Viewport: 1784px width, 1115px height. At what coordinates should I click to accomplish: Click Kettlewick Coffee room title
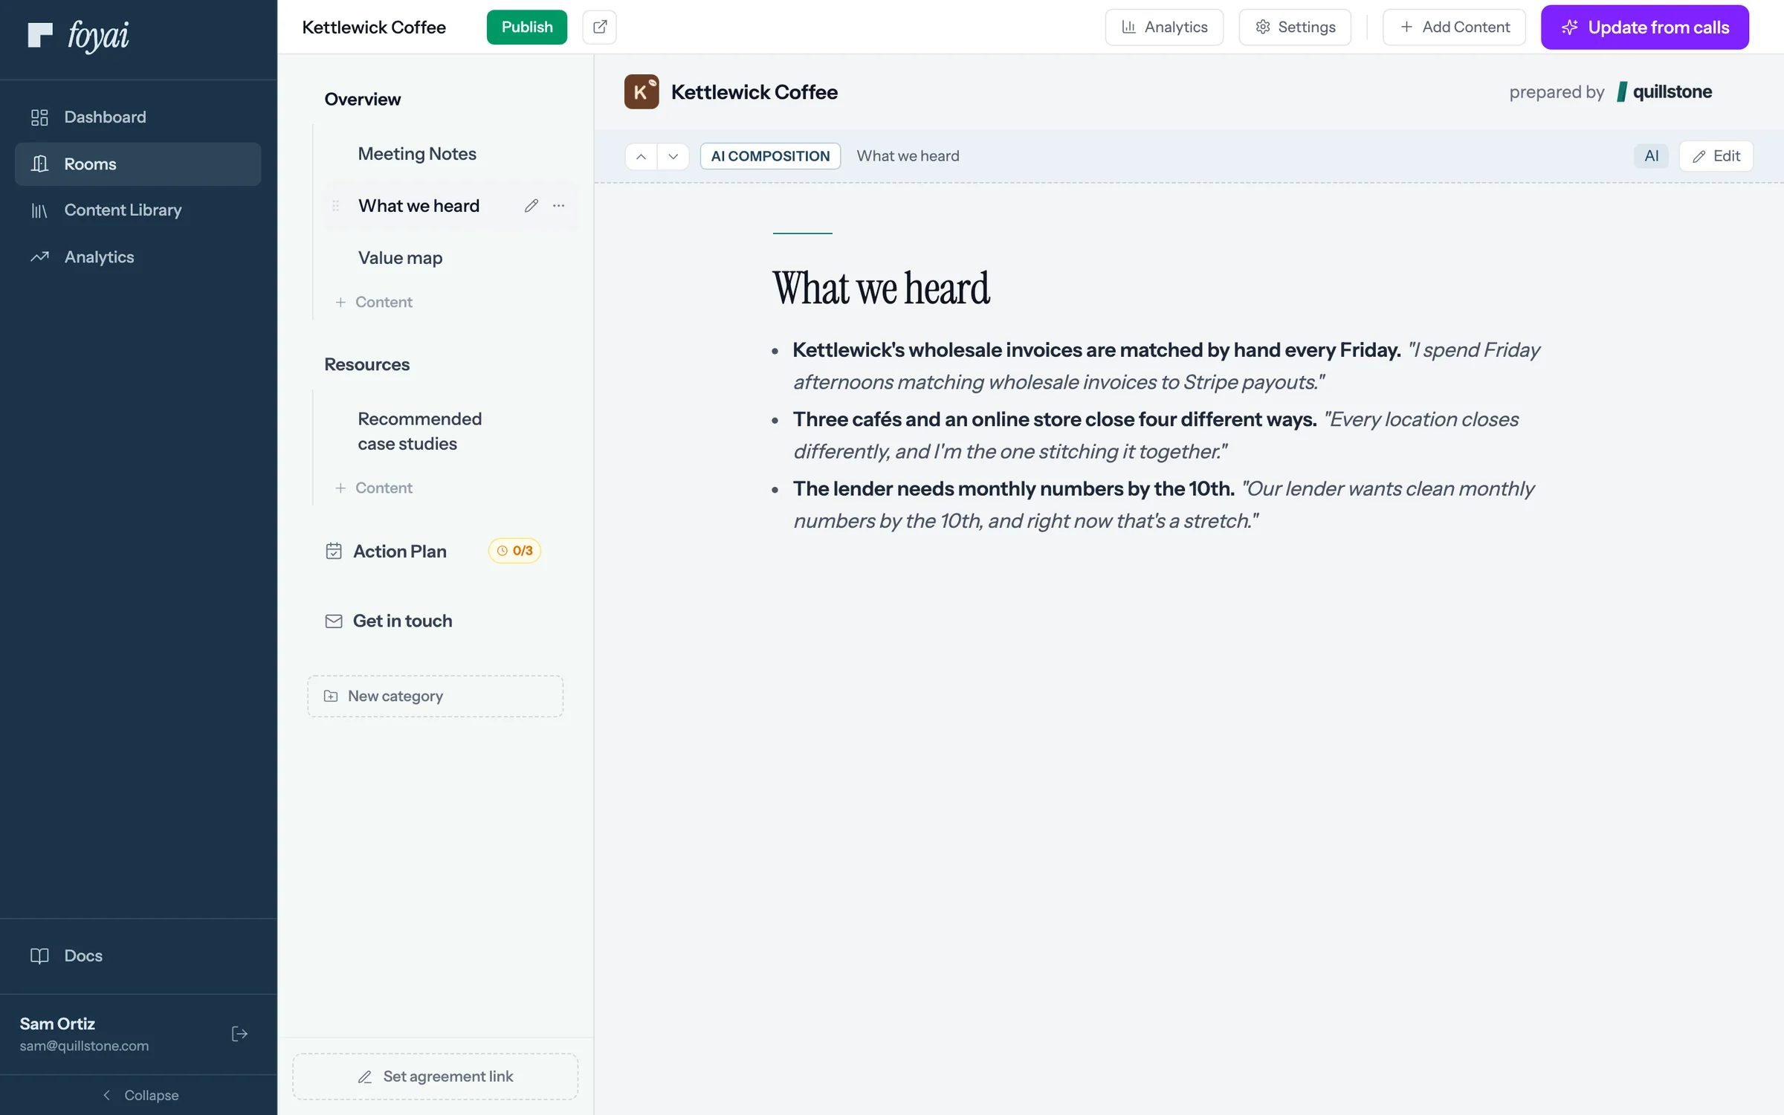374,28
